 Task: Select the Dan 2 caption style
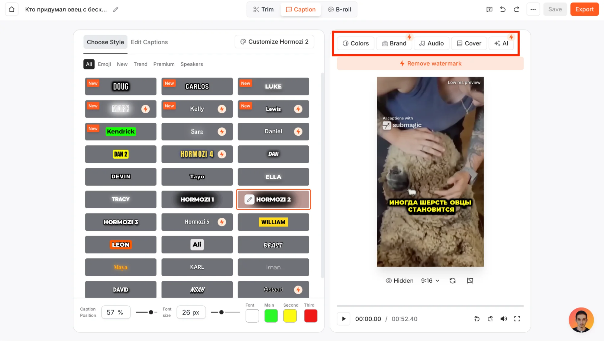121,154
